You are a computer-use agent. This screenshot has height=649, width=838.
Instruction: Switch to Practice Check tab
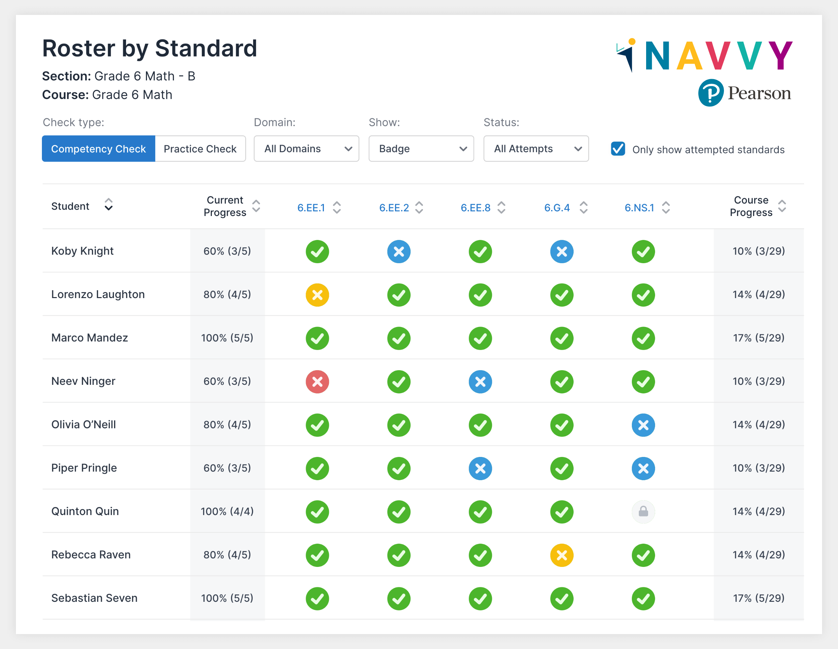200,149
